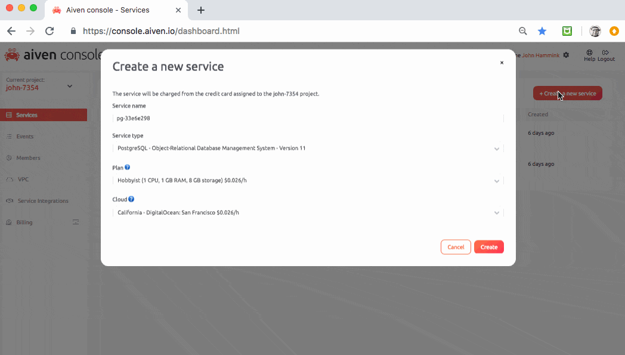Switch to the Services menu item
The width and height of the screenshot is (625, 355).
(x=27, y=115)
